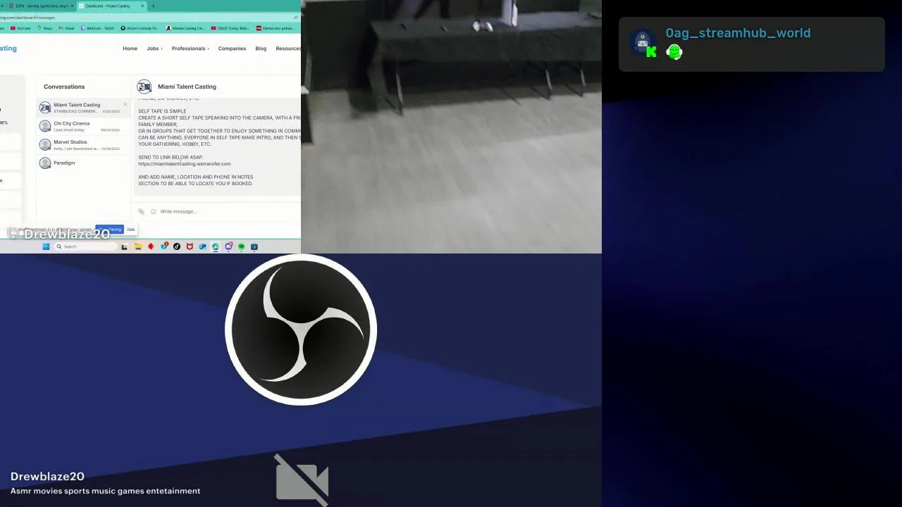Click the Miami Talent Casting header avatar
The image size is (902, 507).
coord(144,87)
